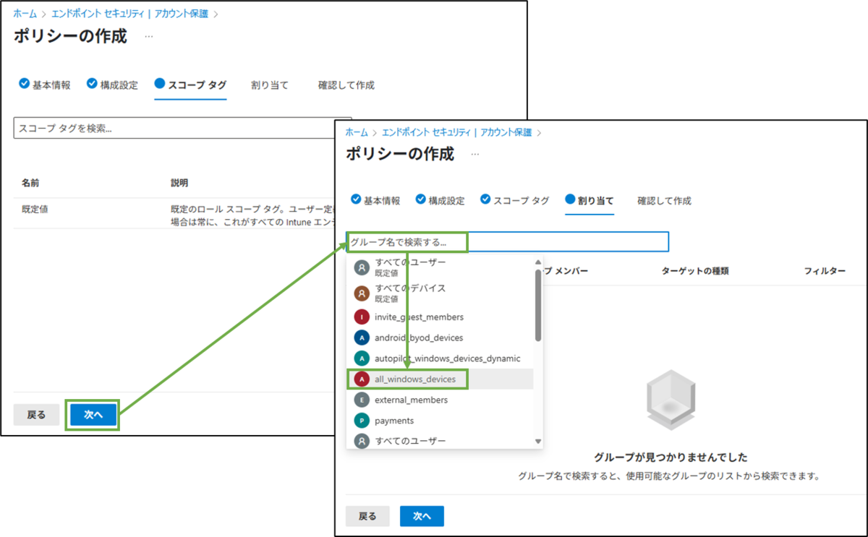
Task: Select 割り当て step in front window
Action: (589, 200)
